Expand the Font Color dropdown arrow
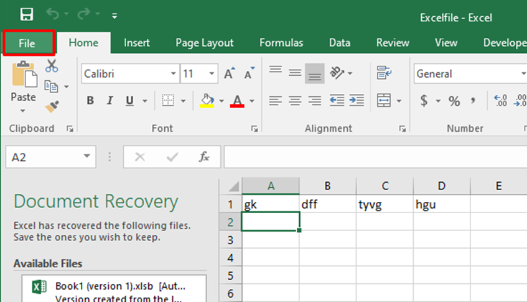 pyautogui.click(x=252, y=101)
